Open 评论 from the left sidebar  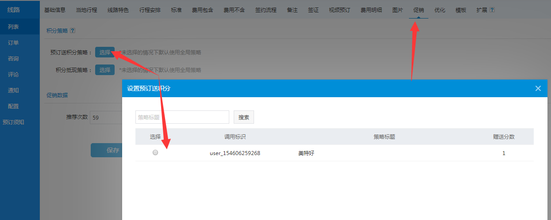pyautogui.click(x=13, y=75)
